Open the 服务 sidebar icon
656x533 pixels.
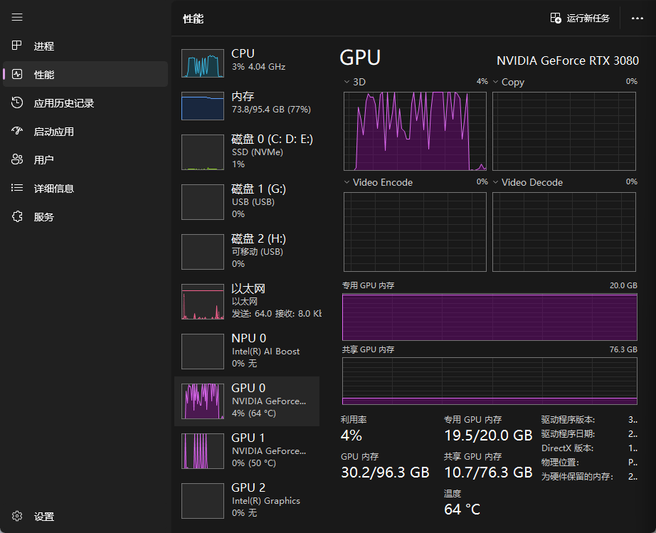(x=17, y=217)
